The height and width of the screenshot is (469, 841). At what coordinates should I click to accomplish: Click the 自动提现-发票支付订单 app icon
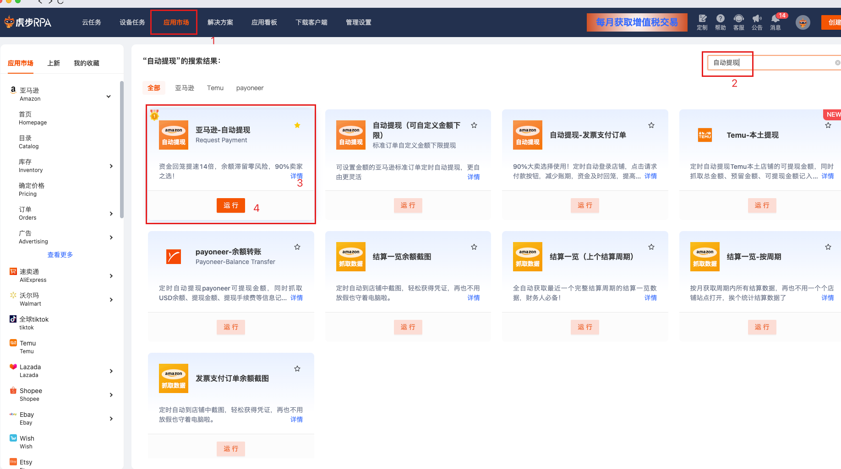[528, 135]
